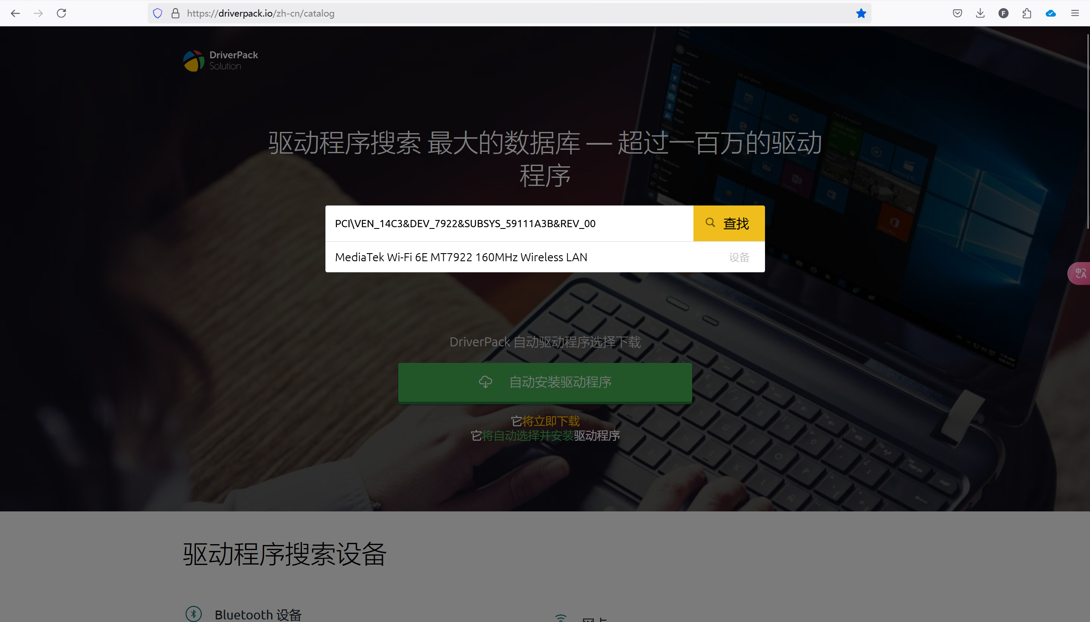Viewport: 1090px width, 622px height.
Task: Open the downloads panel
Action: click(981, 13)
